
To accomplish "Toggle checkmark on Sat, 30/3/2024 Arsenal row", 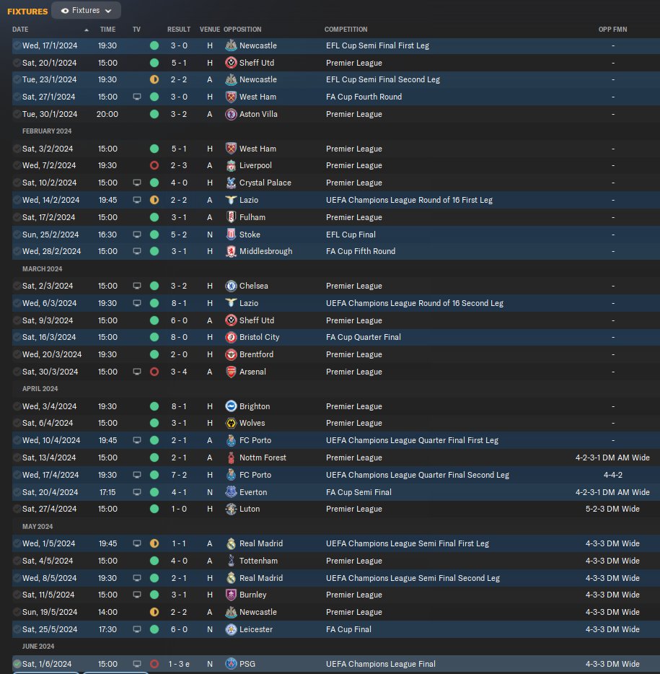I will [x=17, y=372].
